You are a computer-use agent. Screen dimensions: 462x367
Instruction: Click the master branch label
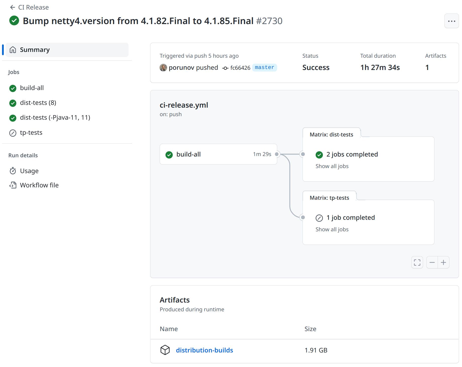[264, 67]
